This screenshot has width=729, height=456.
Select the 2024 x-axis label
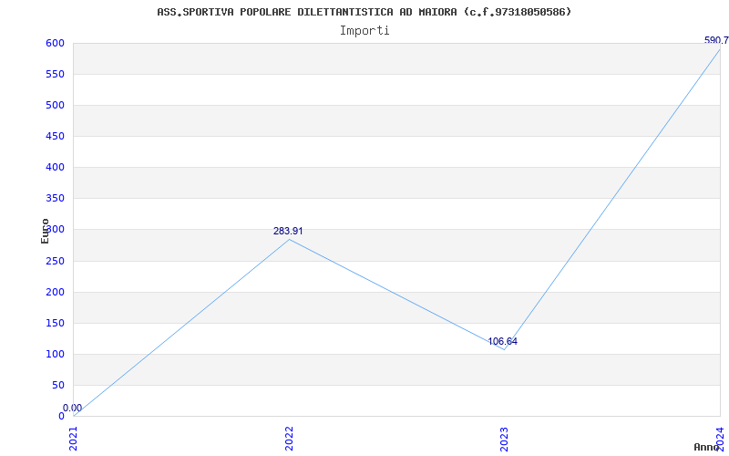pyautogui.click(x=720, y=438)
